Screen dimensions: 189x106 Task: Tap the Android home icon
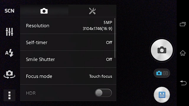[183, 53]
